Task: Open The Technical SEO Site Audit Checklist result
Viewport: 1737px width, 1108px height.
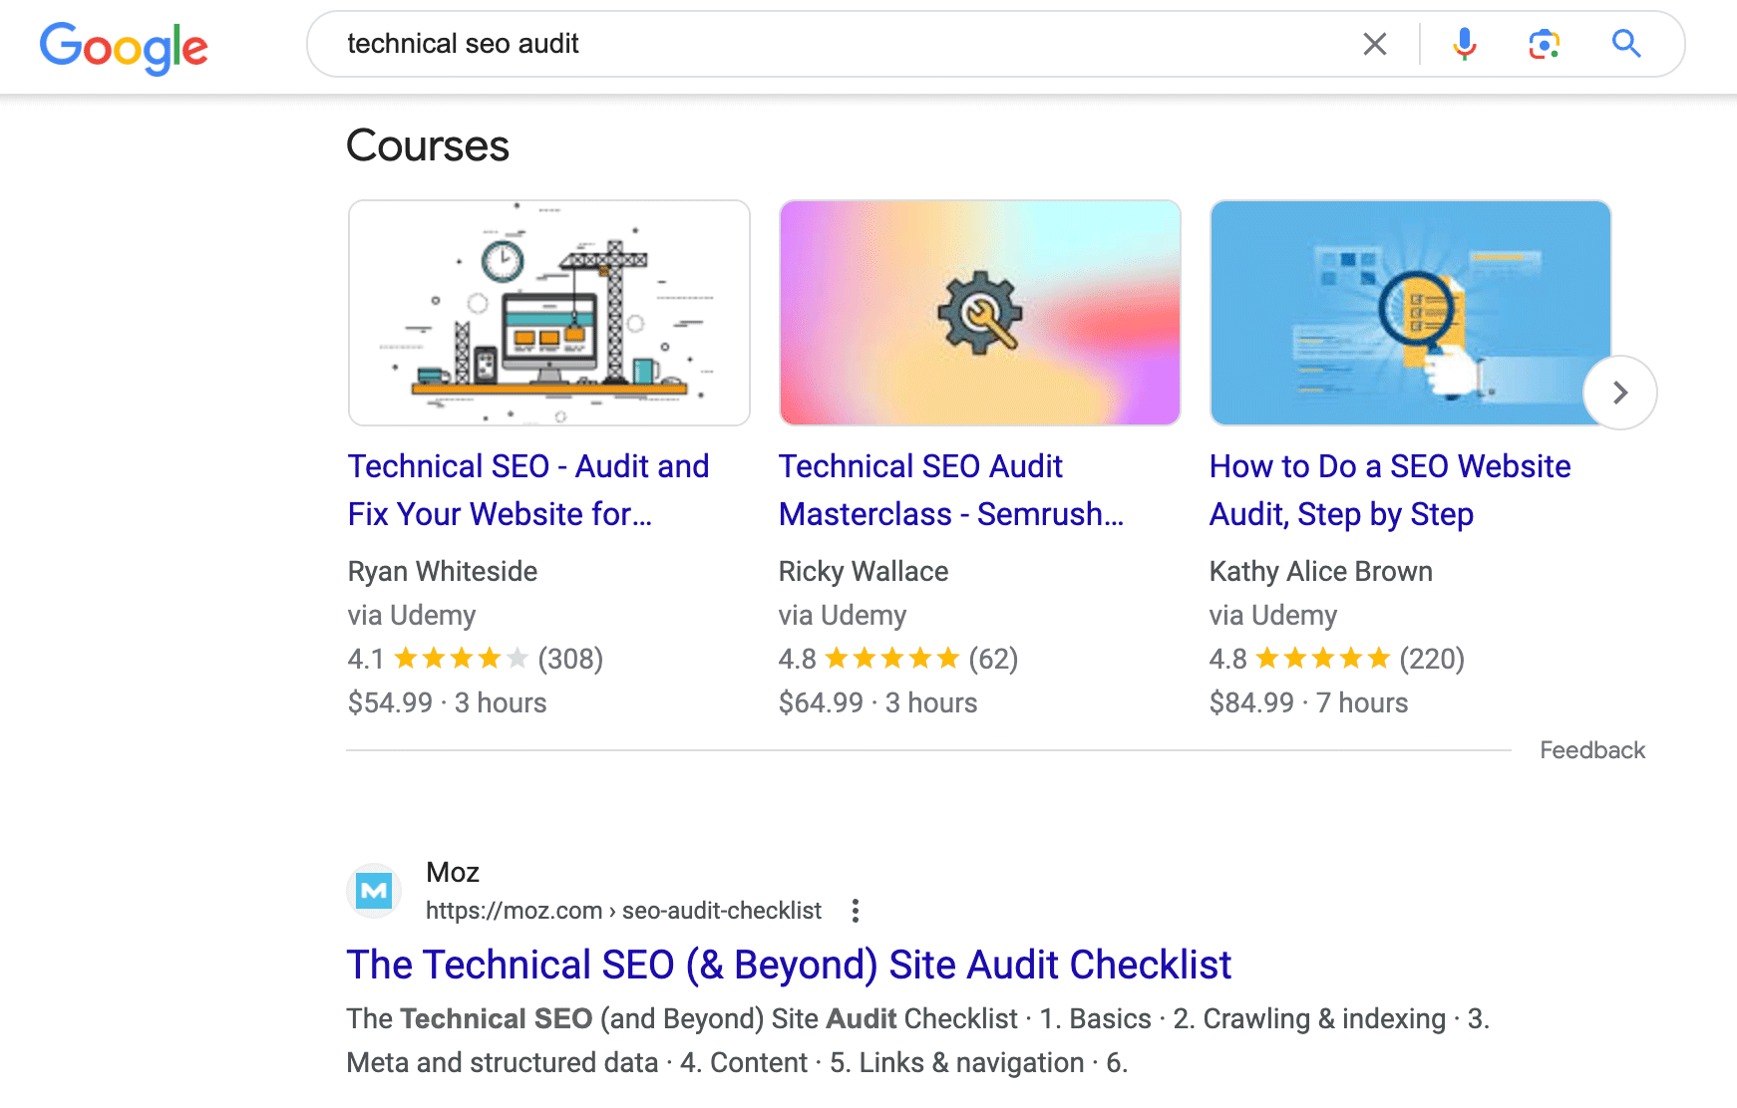Action: click(788, 965)
